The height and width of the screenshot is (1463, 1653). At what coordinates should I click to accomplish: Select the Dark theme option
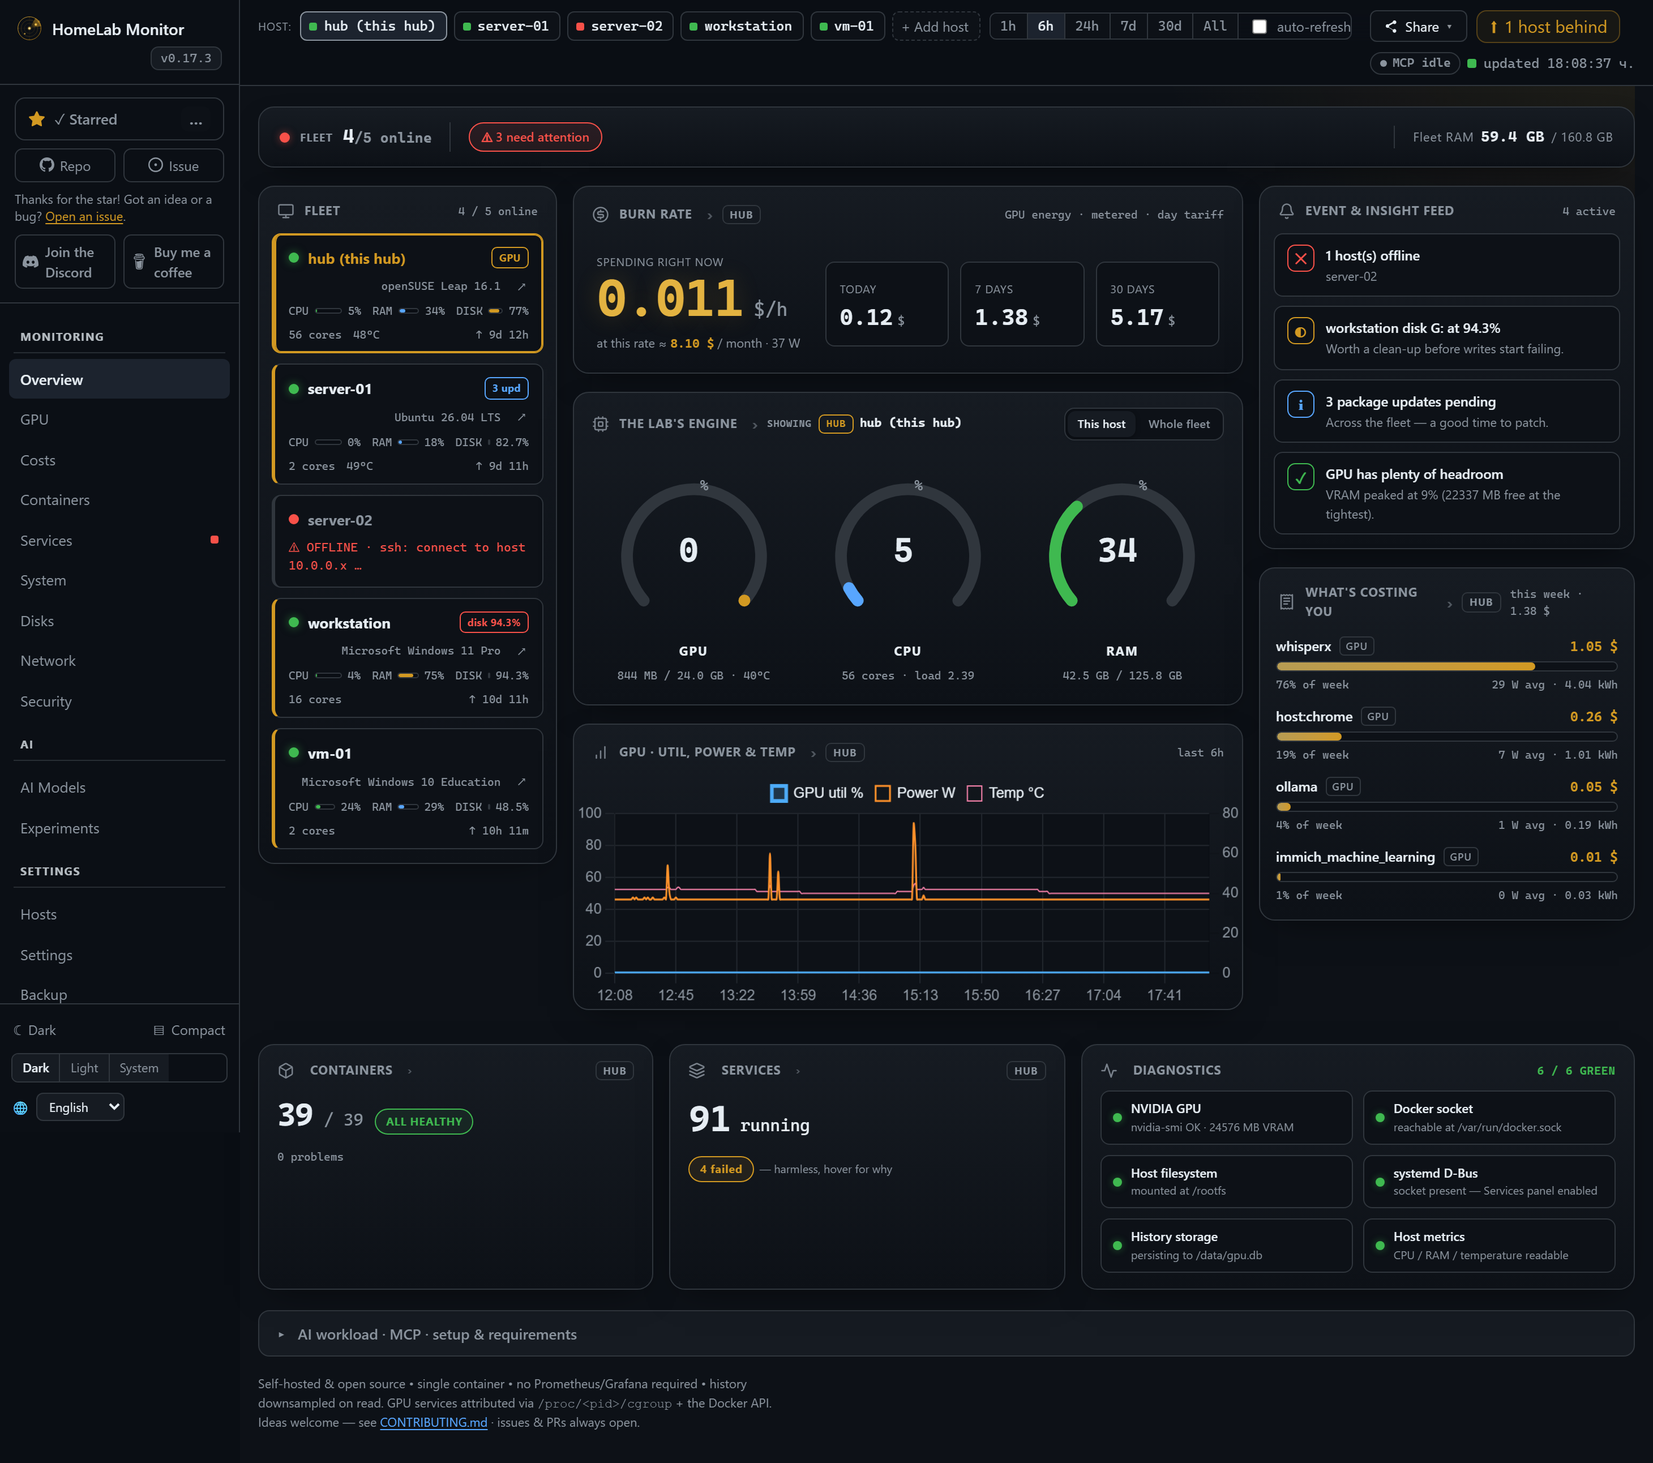(36, 1068)
